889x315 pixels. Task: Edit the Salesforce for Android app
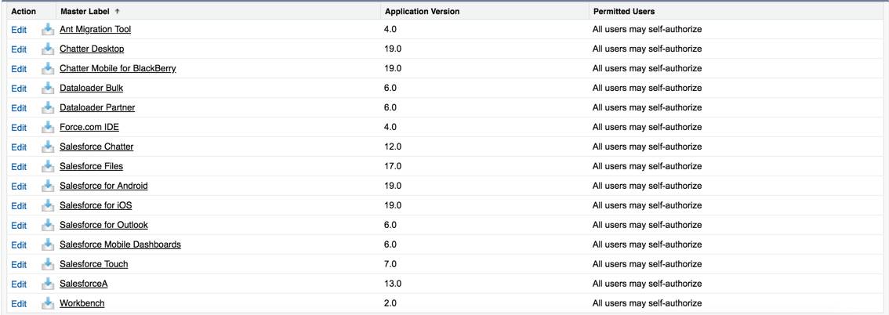click(x=19, y=186)
